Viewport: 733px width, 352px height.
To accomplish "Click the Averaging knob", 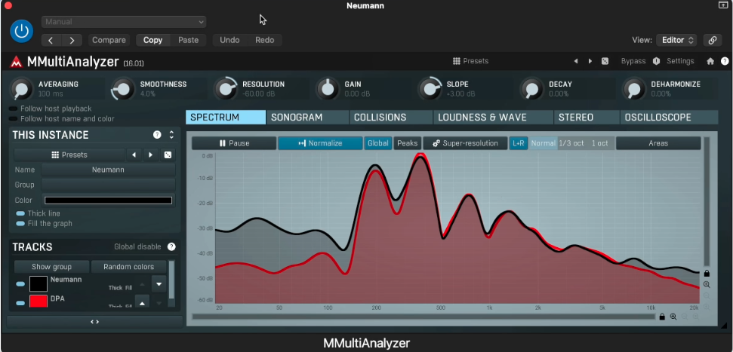I will point(20,89).
